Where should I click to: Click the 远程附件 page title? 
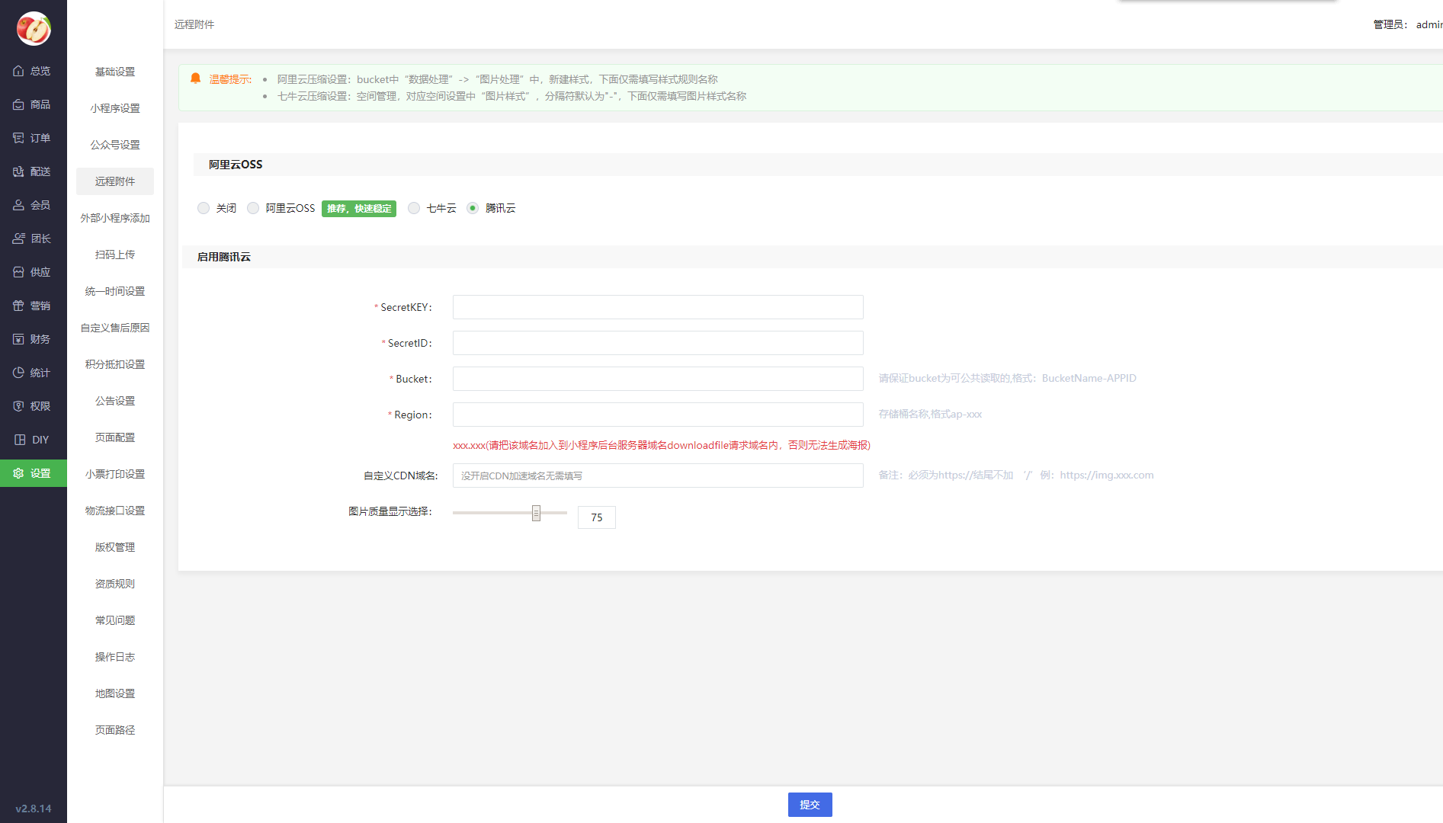point(194,24)
